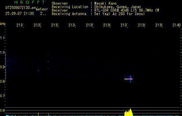Click the cyan spike marker at the bottom

48,115
